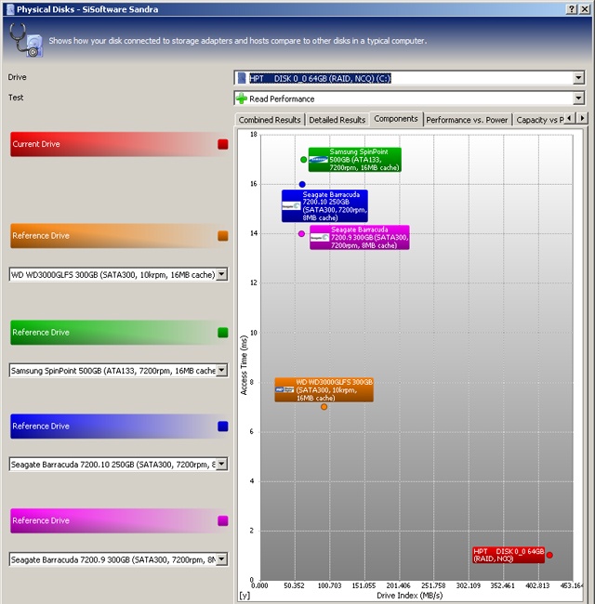Viewport: 595px width, 604px height.
Task: Click the WD WD3000GLFS 300GB chart label
Action: [x=324, y=390]
